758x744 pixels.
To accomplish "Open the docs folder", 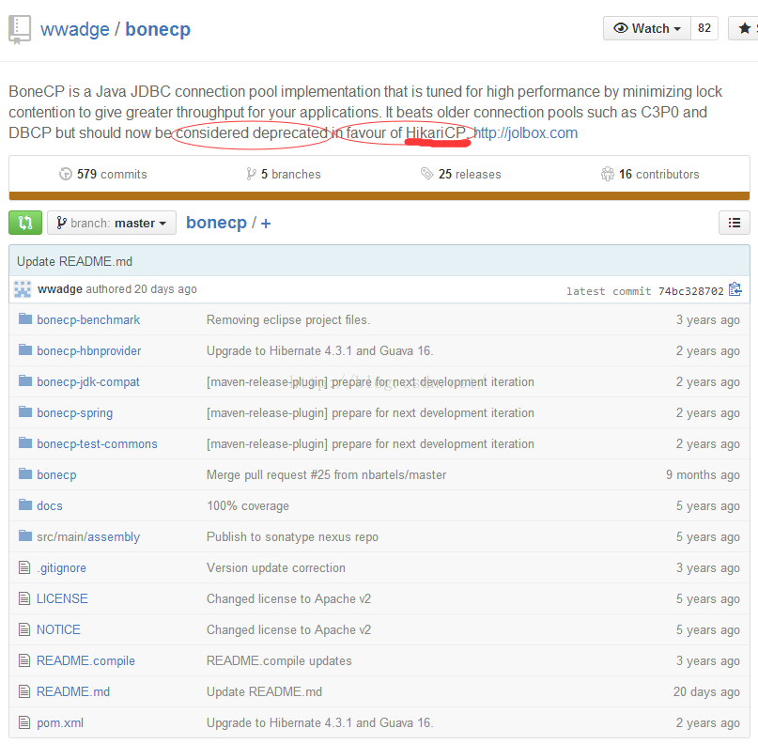I will (50, 505).
